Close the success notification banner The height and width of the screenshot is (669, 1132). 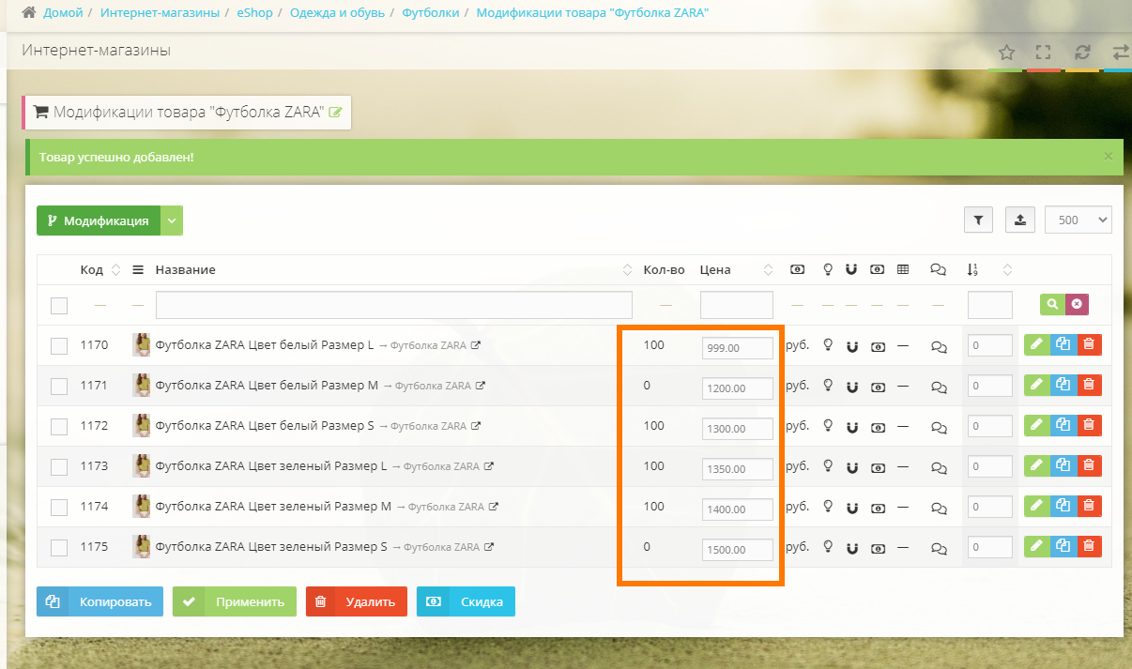pyautogui.click(x=1109, y=156)
